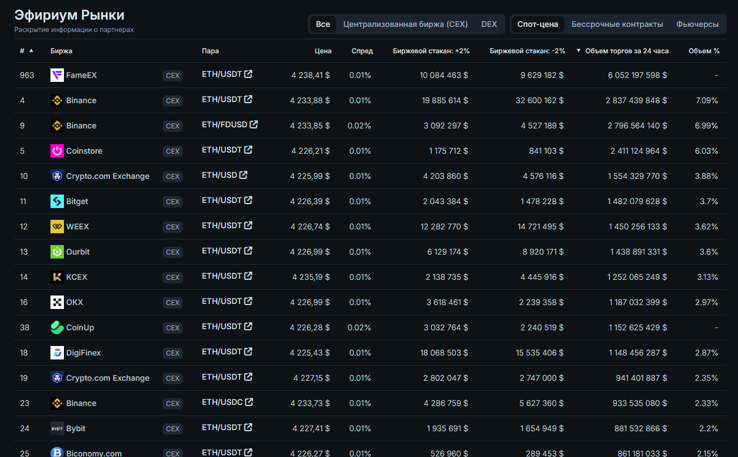Open the external link icon in the DigiFinex row
Image resolution: width=738 pixels, height=457 pixels.
coord(248,352)
